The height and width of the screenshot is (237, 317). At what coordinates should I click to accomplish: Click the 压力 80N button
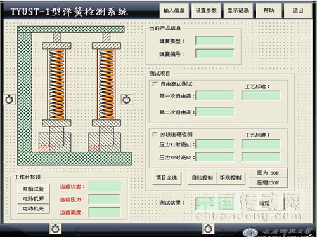(x=268, y=173)
